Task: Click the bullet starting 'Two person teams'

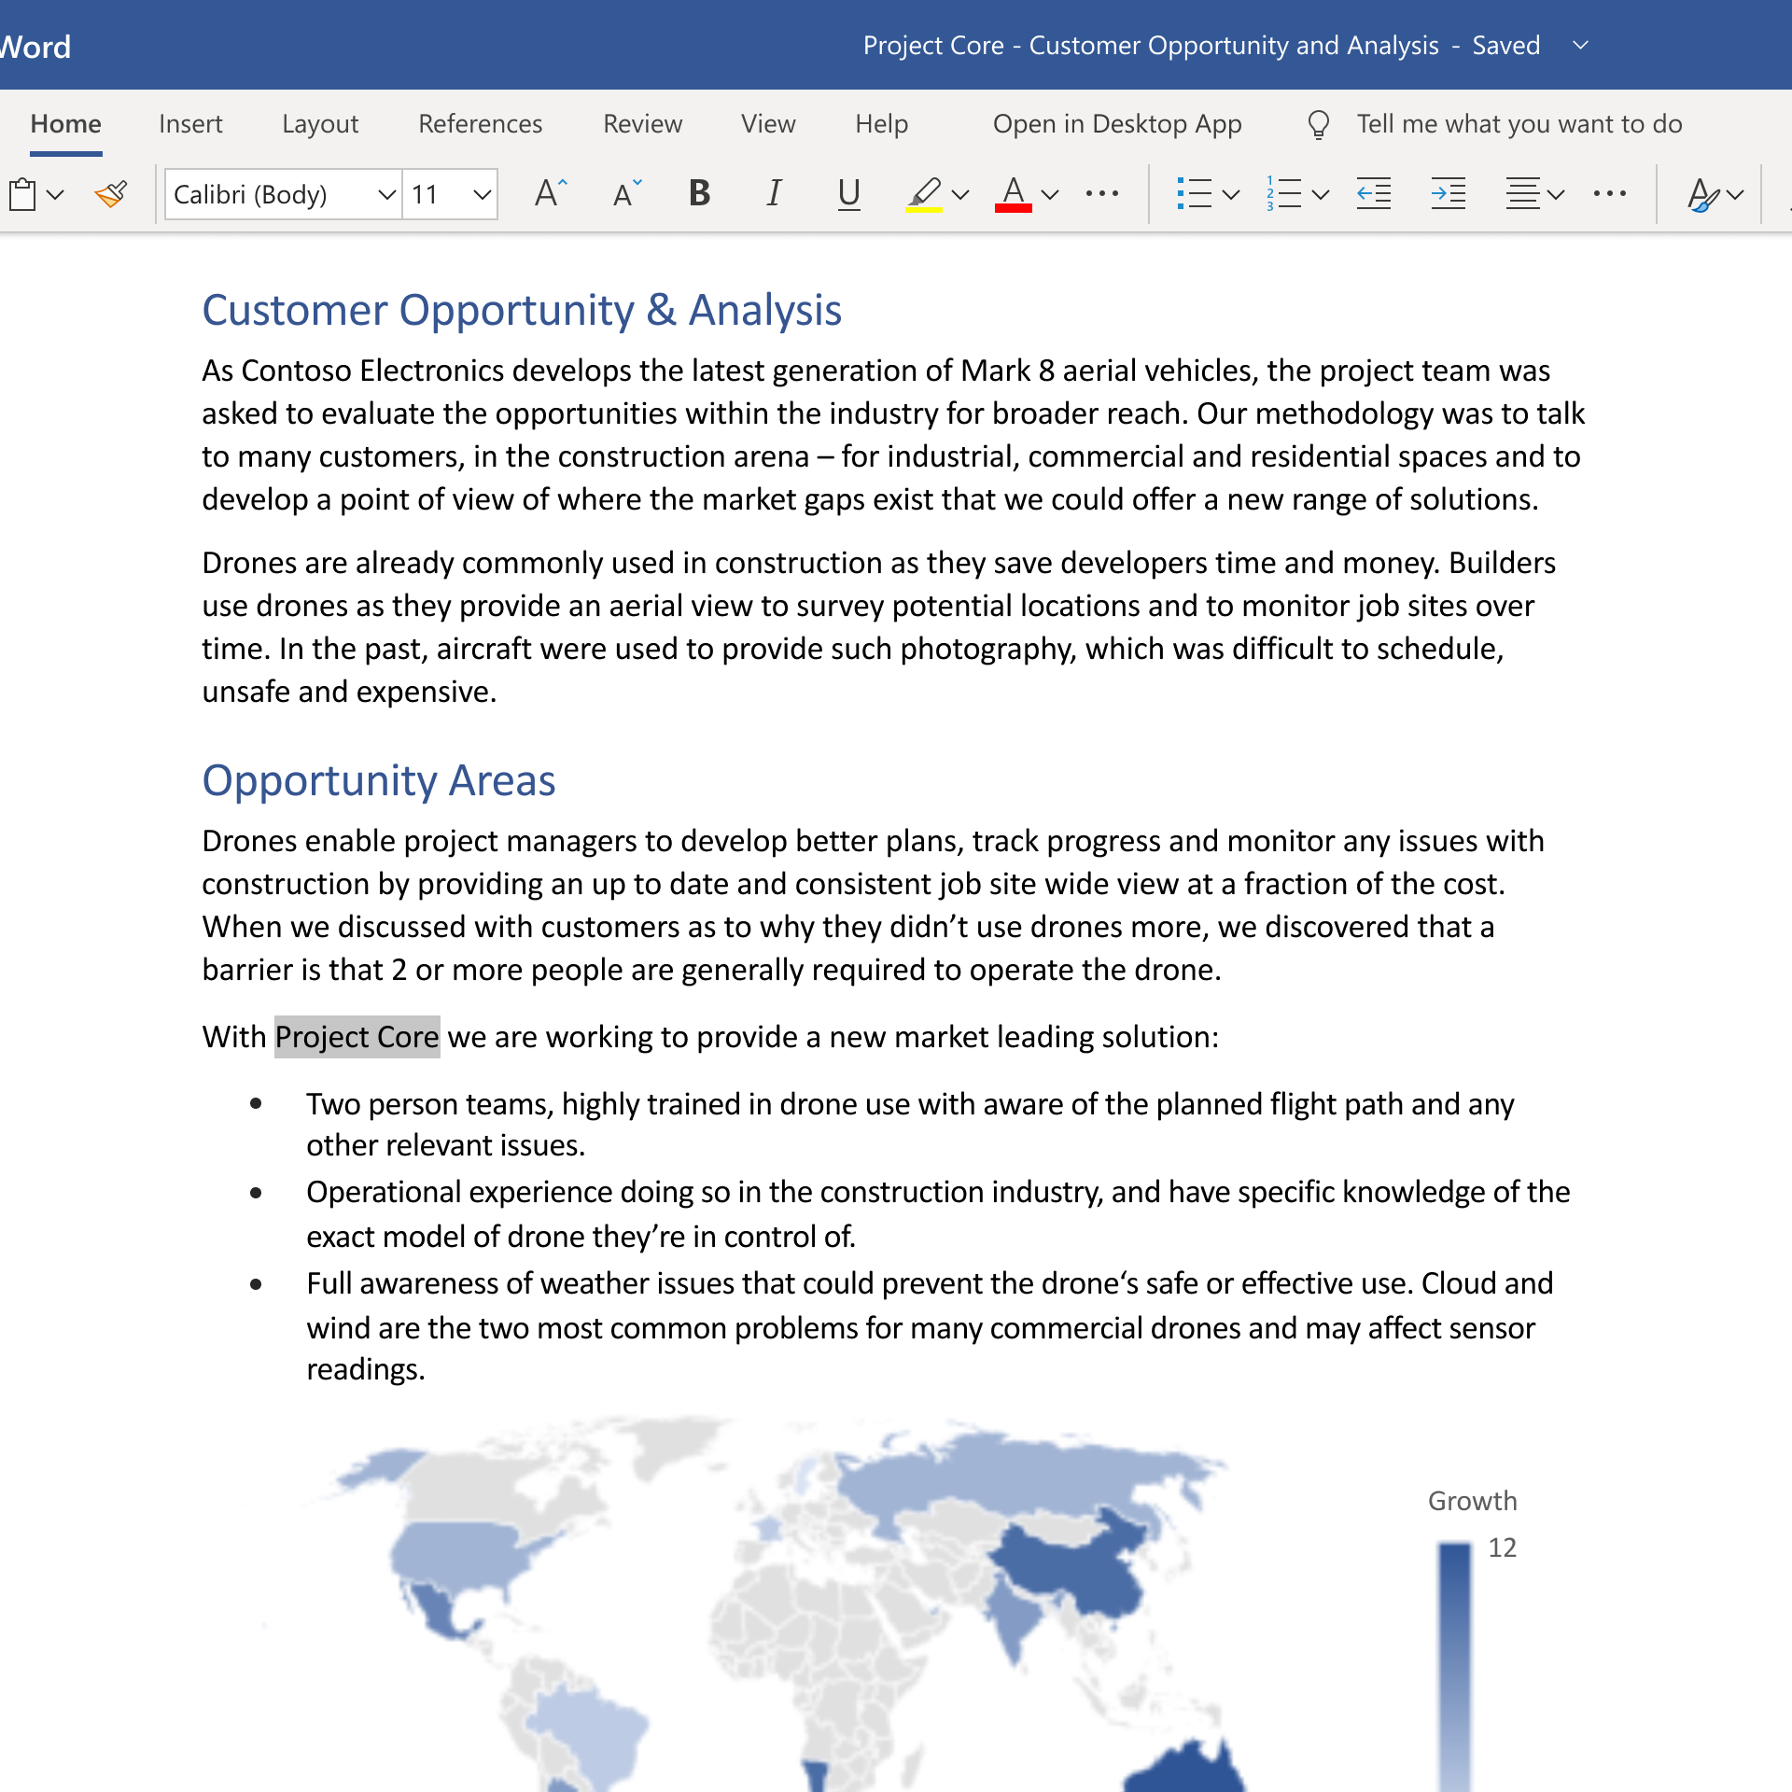Action: coord(910,1125)
